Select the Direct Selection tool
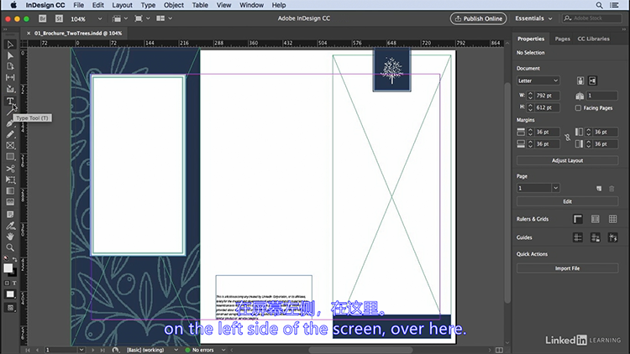630x354 pixels. point(10,55)
